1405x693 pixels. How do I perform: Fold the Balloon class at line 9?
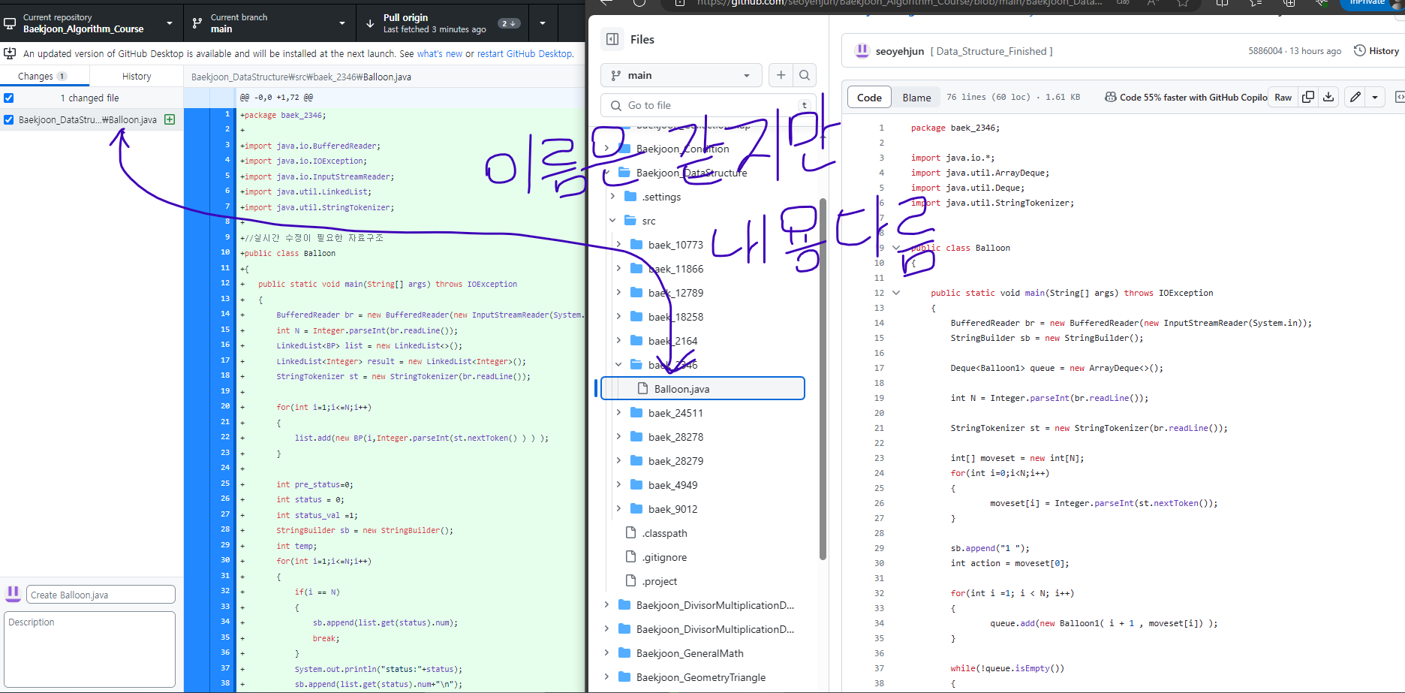pyautogui.click(x=896, y=248)
